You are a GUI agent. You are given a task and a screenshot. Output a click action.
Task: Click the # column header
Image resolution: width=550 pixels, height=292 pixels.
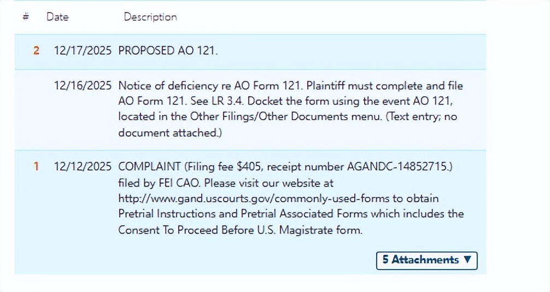(x=26, y=17)
